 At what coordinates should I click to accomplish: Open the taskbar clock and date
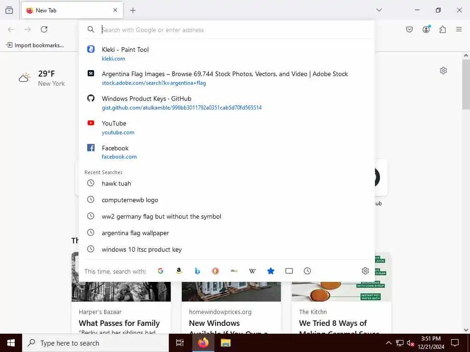431,343
